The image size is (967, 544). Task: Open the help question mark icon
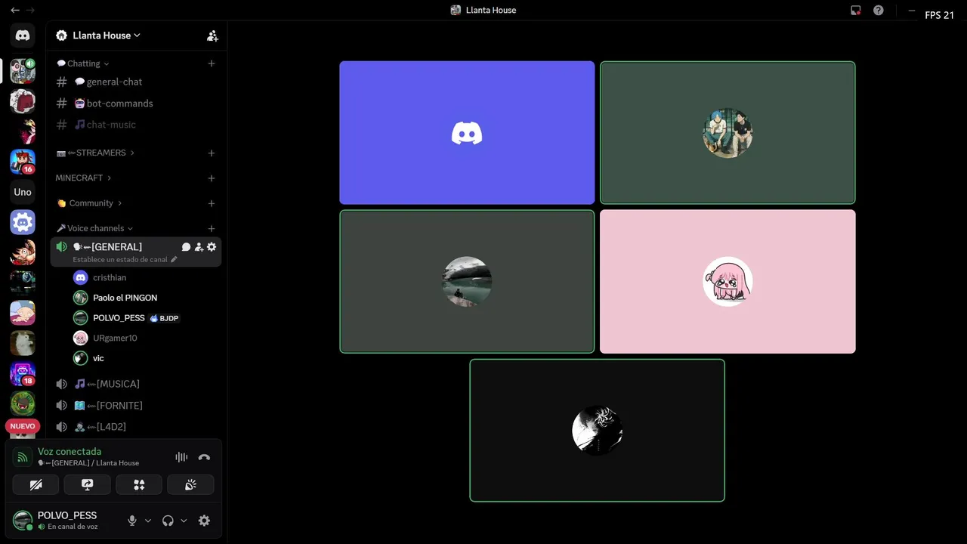click(x=878, y=10)
